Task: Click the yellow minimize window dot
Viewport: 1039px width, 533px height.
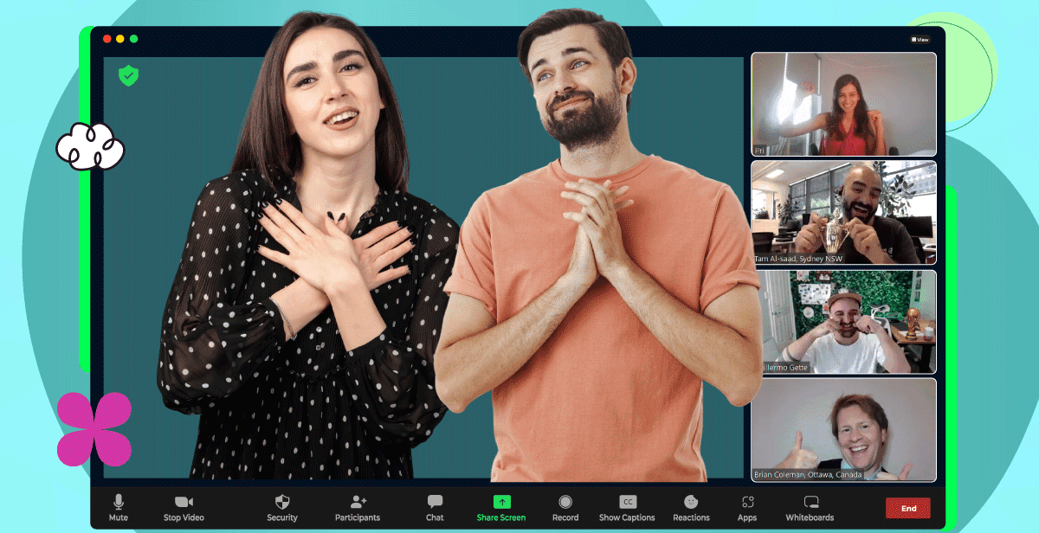Action: pyautogui.click(x=120, y=39)
